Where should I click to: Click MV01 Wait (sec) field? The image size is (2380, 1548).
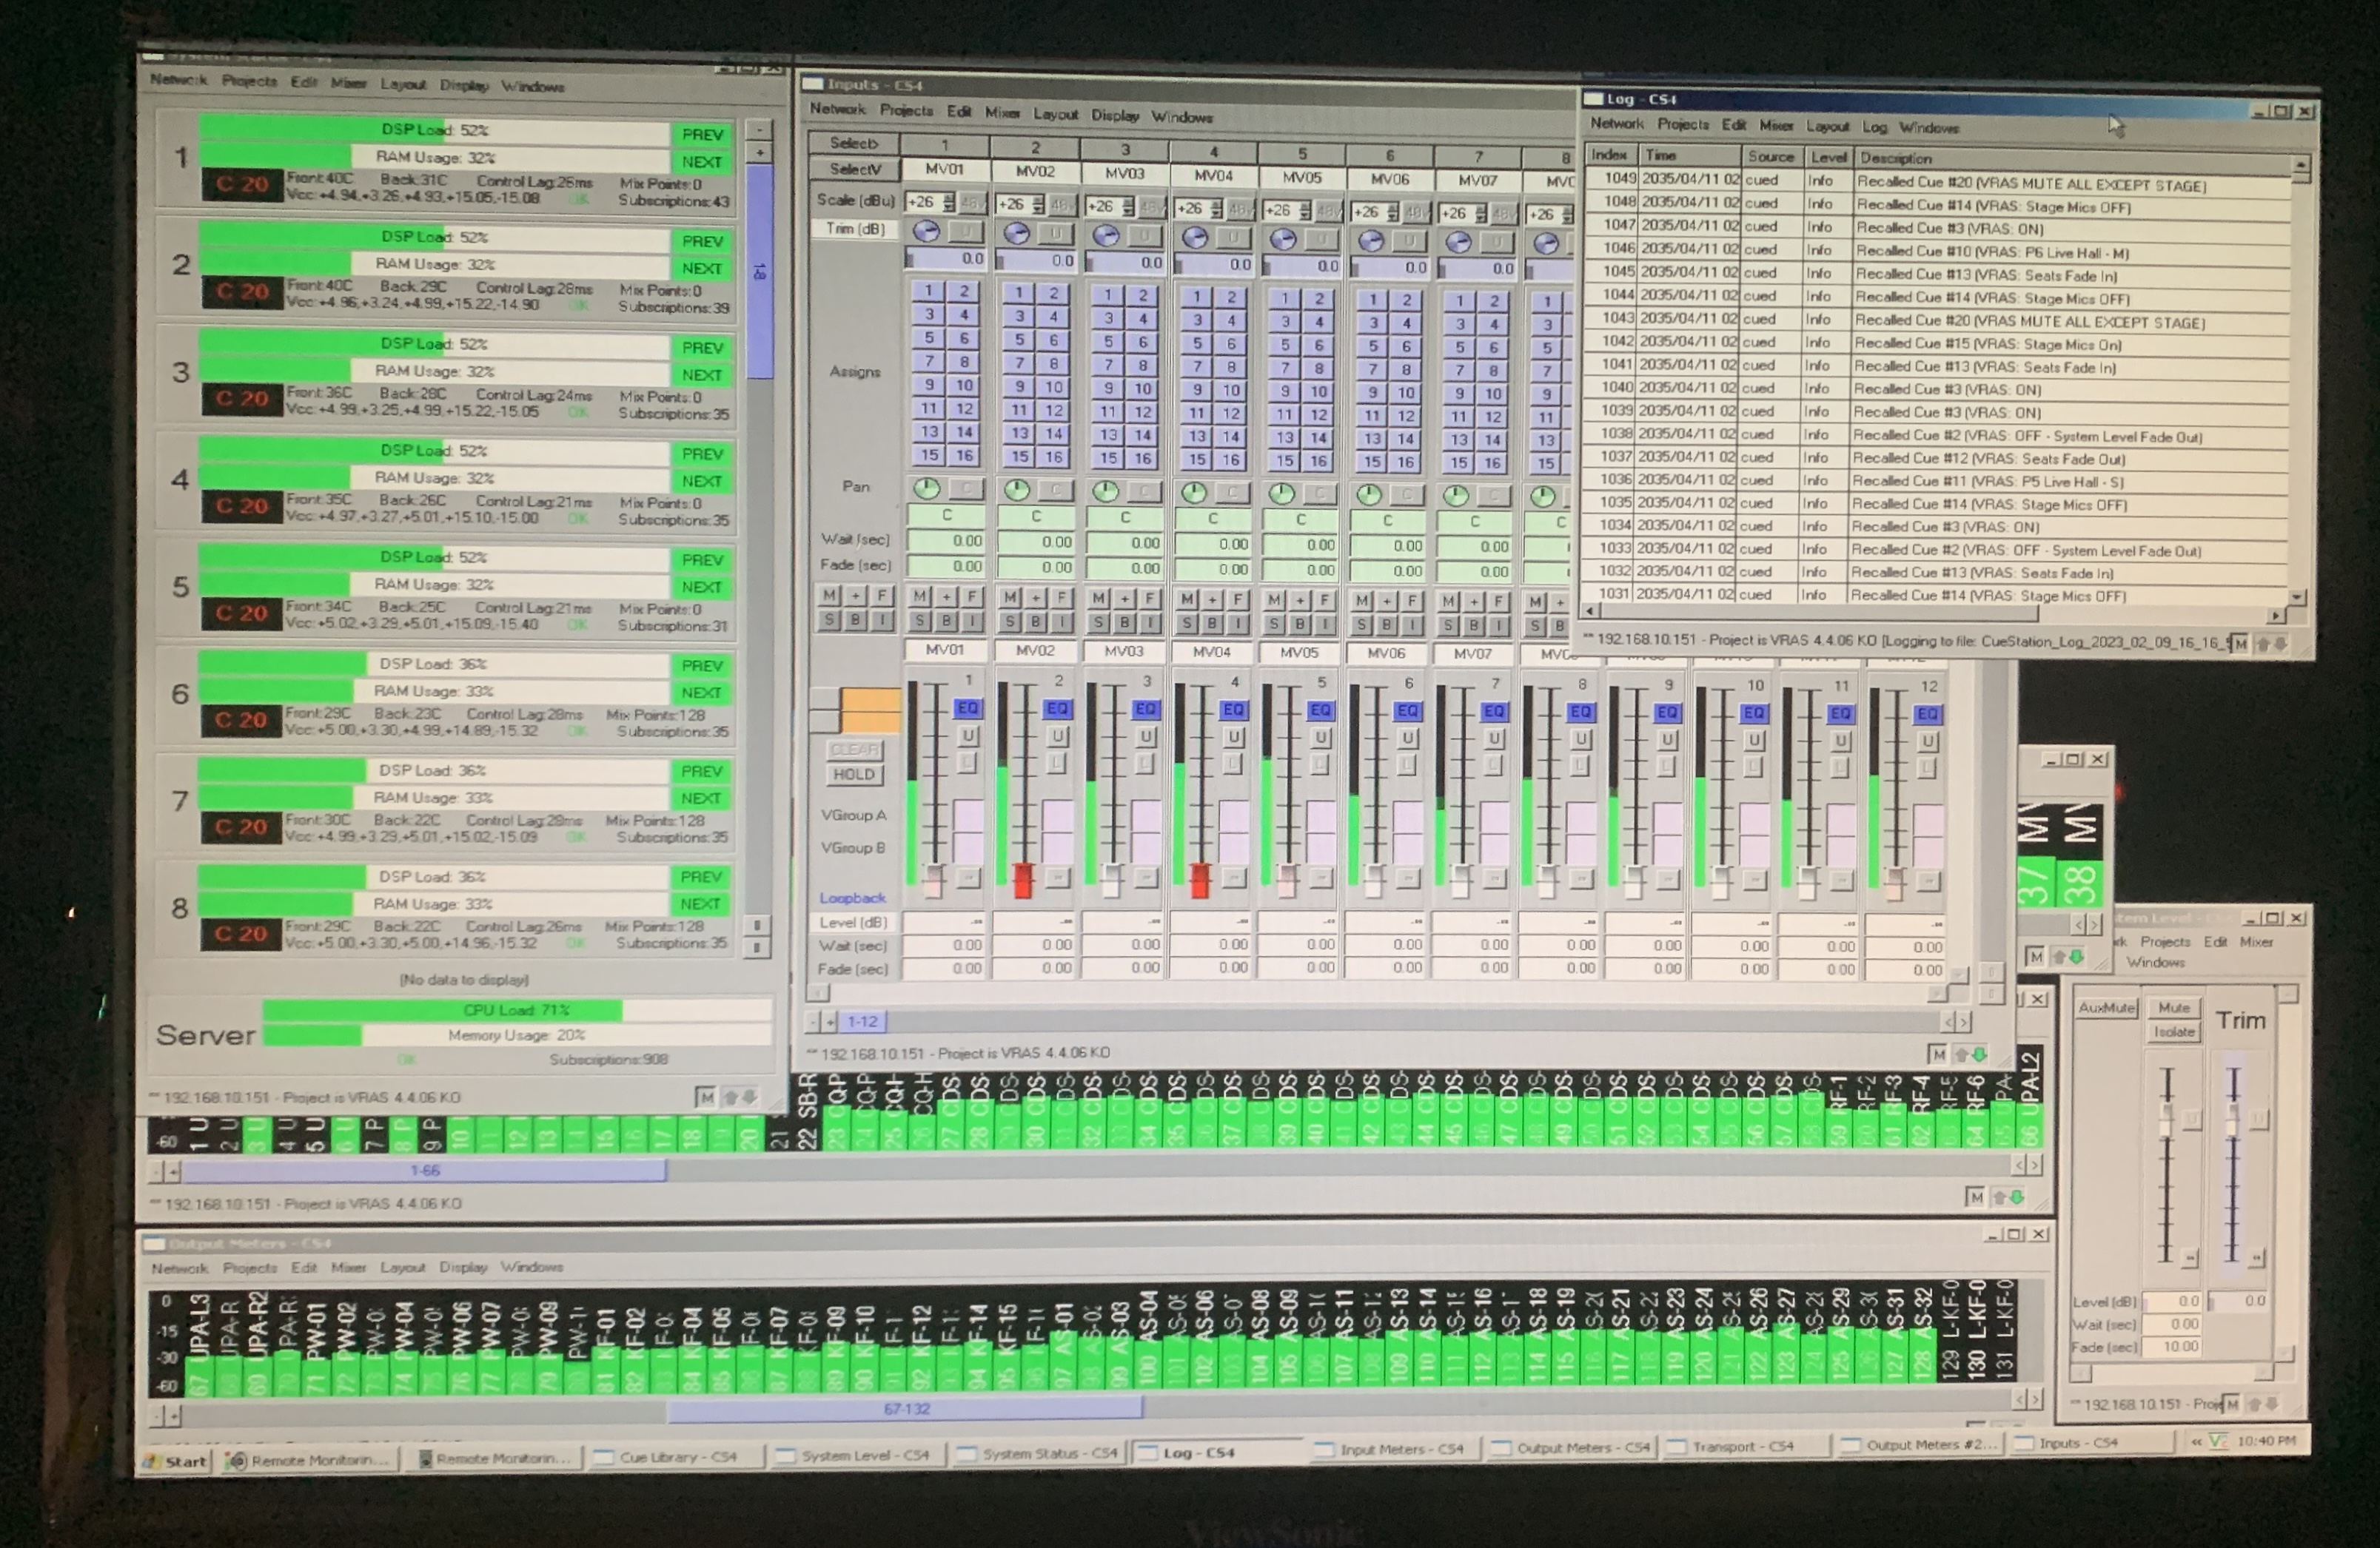(946, 541)
